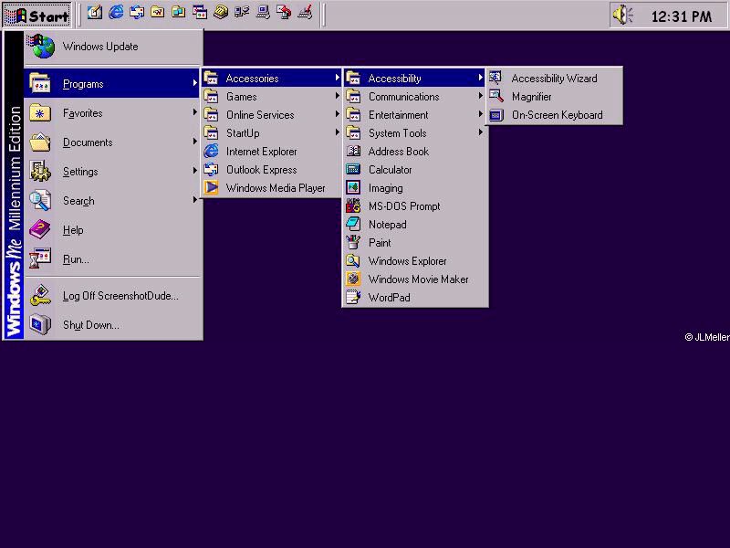Click the WordPad icon
Viewport: 730px width, 548px height.
353,298
